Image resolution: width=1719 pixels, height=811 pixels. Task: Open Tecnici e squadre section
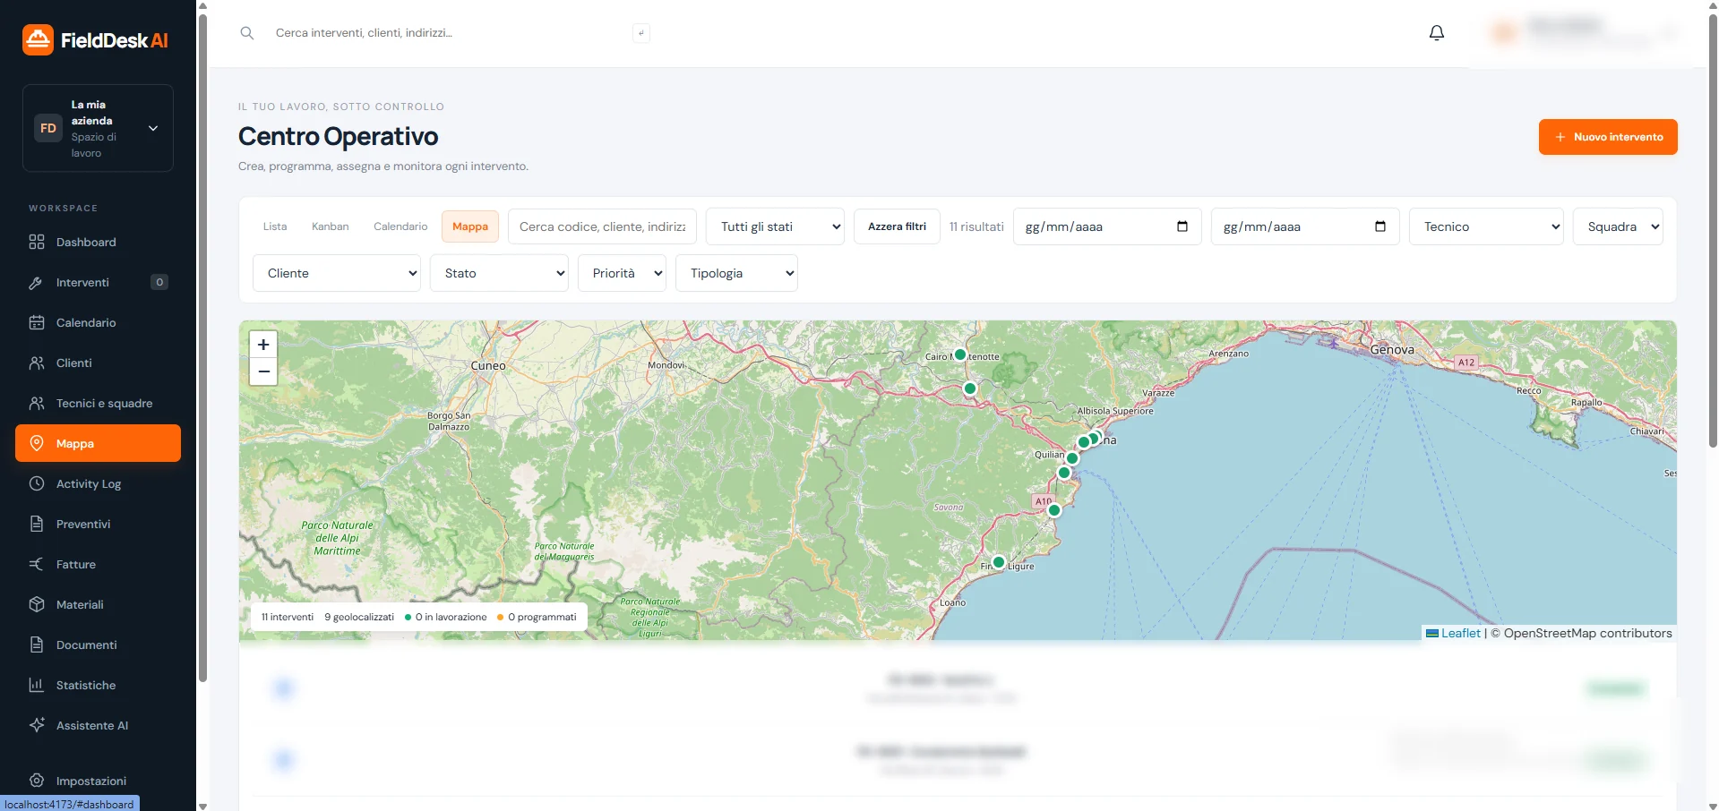tap(98, 403)
